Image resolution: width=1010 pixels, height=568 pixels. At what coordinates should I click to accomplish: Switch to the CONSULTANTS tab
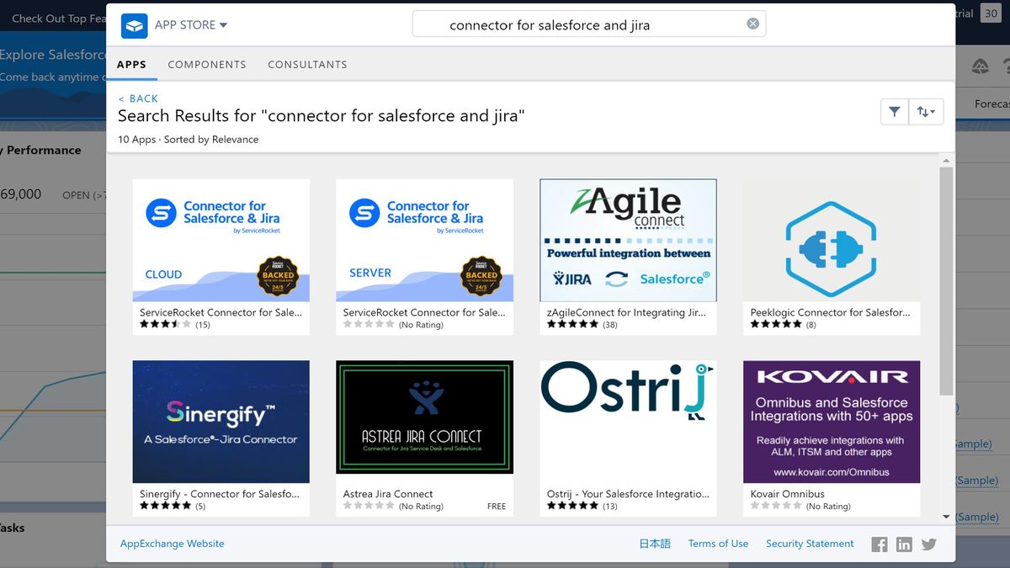point(307,64)
